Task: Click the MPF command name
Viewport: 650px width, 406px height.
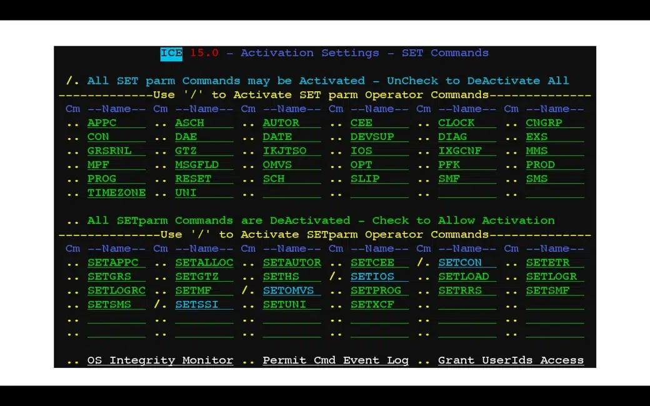Action: 98,166
